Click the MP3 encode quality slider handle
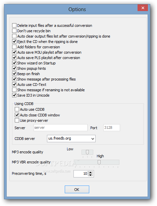This screenshot has width=157, height=206. [87, 152]
